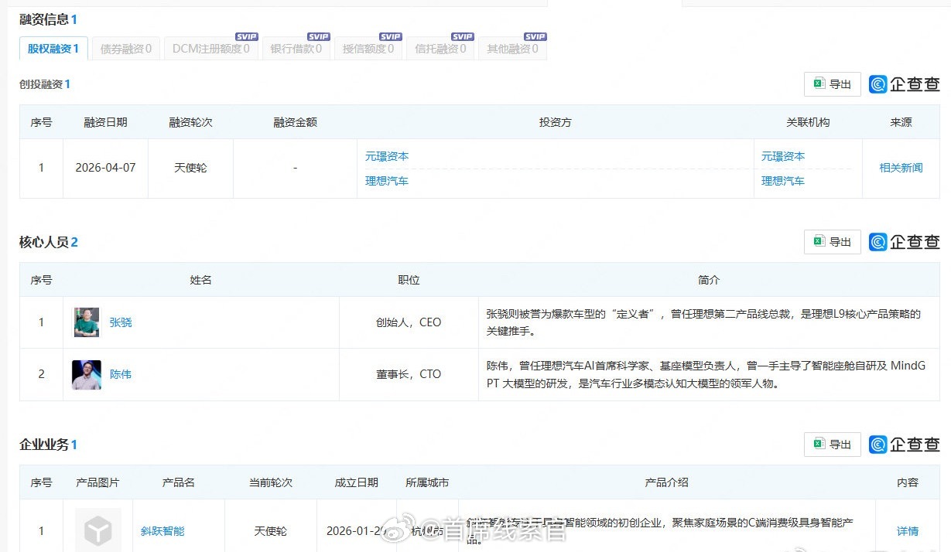Open the DCM注册额度 tab
Viewport: 951px width, 552px height.
tap(210, 49)
